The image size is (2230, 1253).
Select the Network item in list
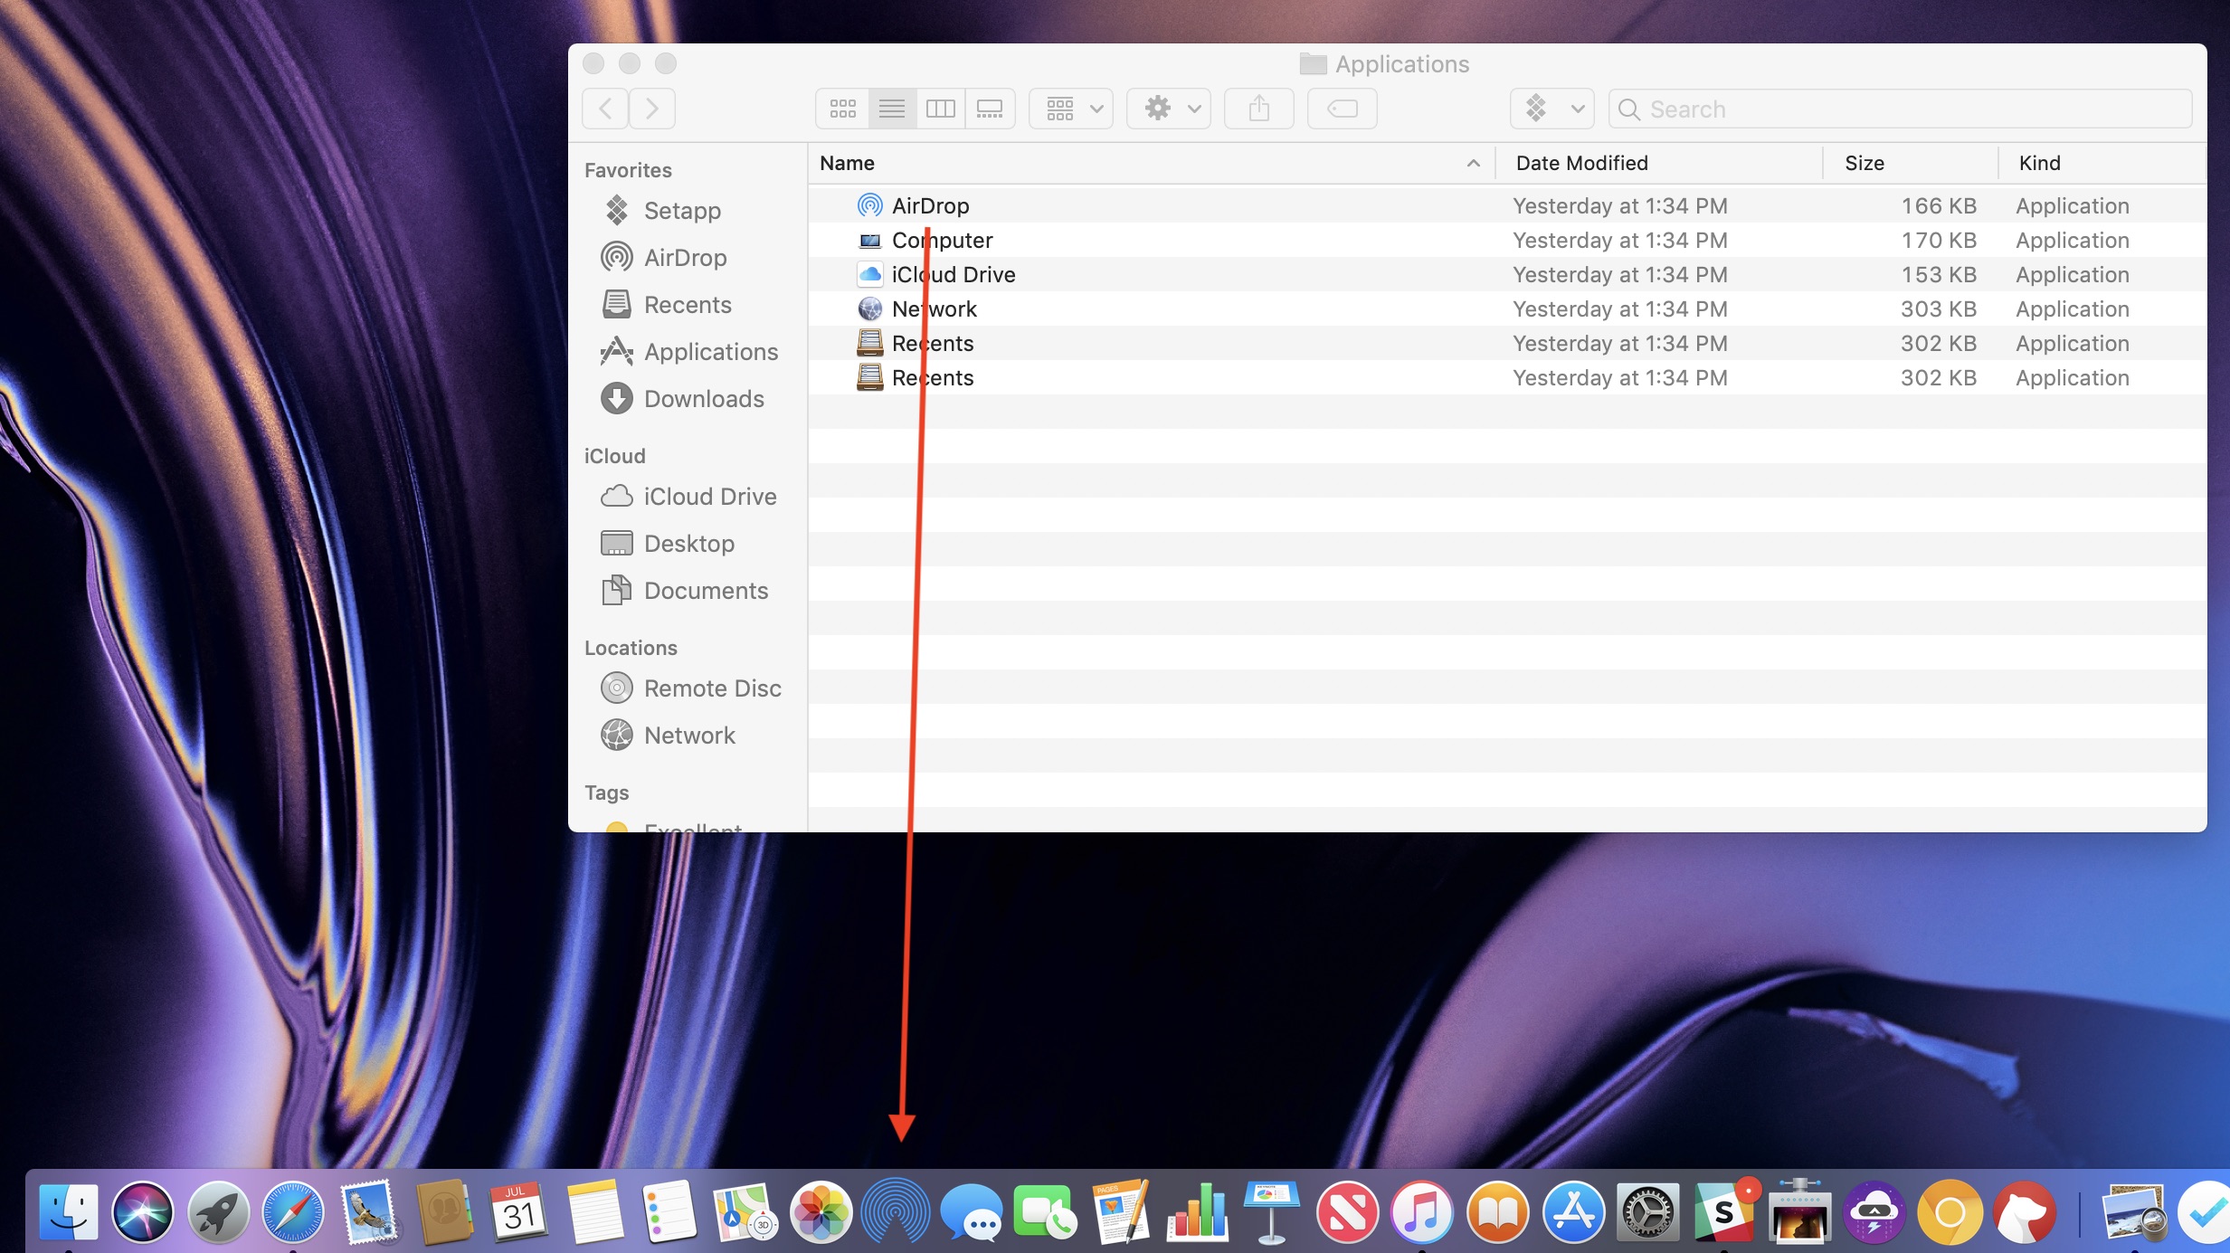tap(935, 308)
